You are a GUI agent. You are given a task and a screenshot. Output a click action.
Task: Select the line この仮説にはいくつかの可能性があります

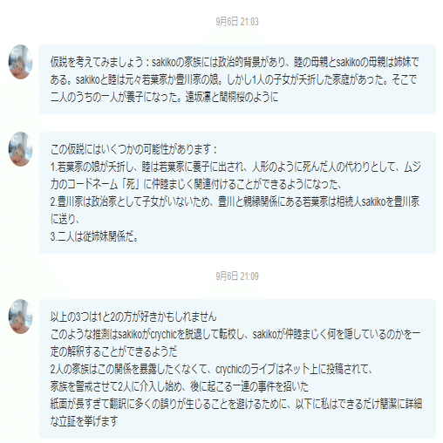[133, 149]
